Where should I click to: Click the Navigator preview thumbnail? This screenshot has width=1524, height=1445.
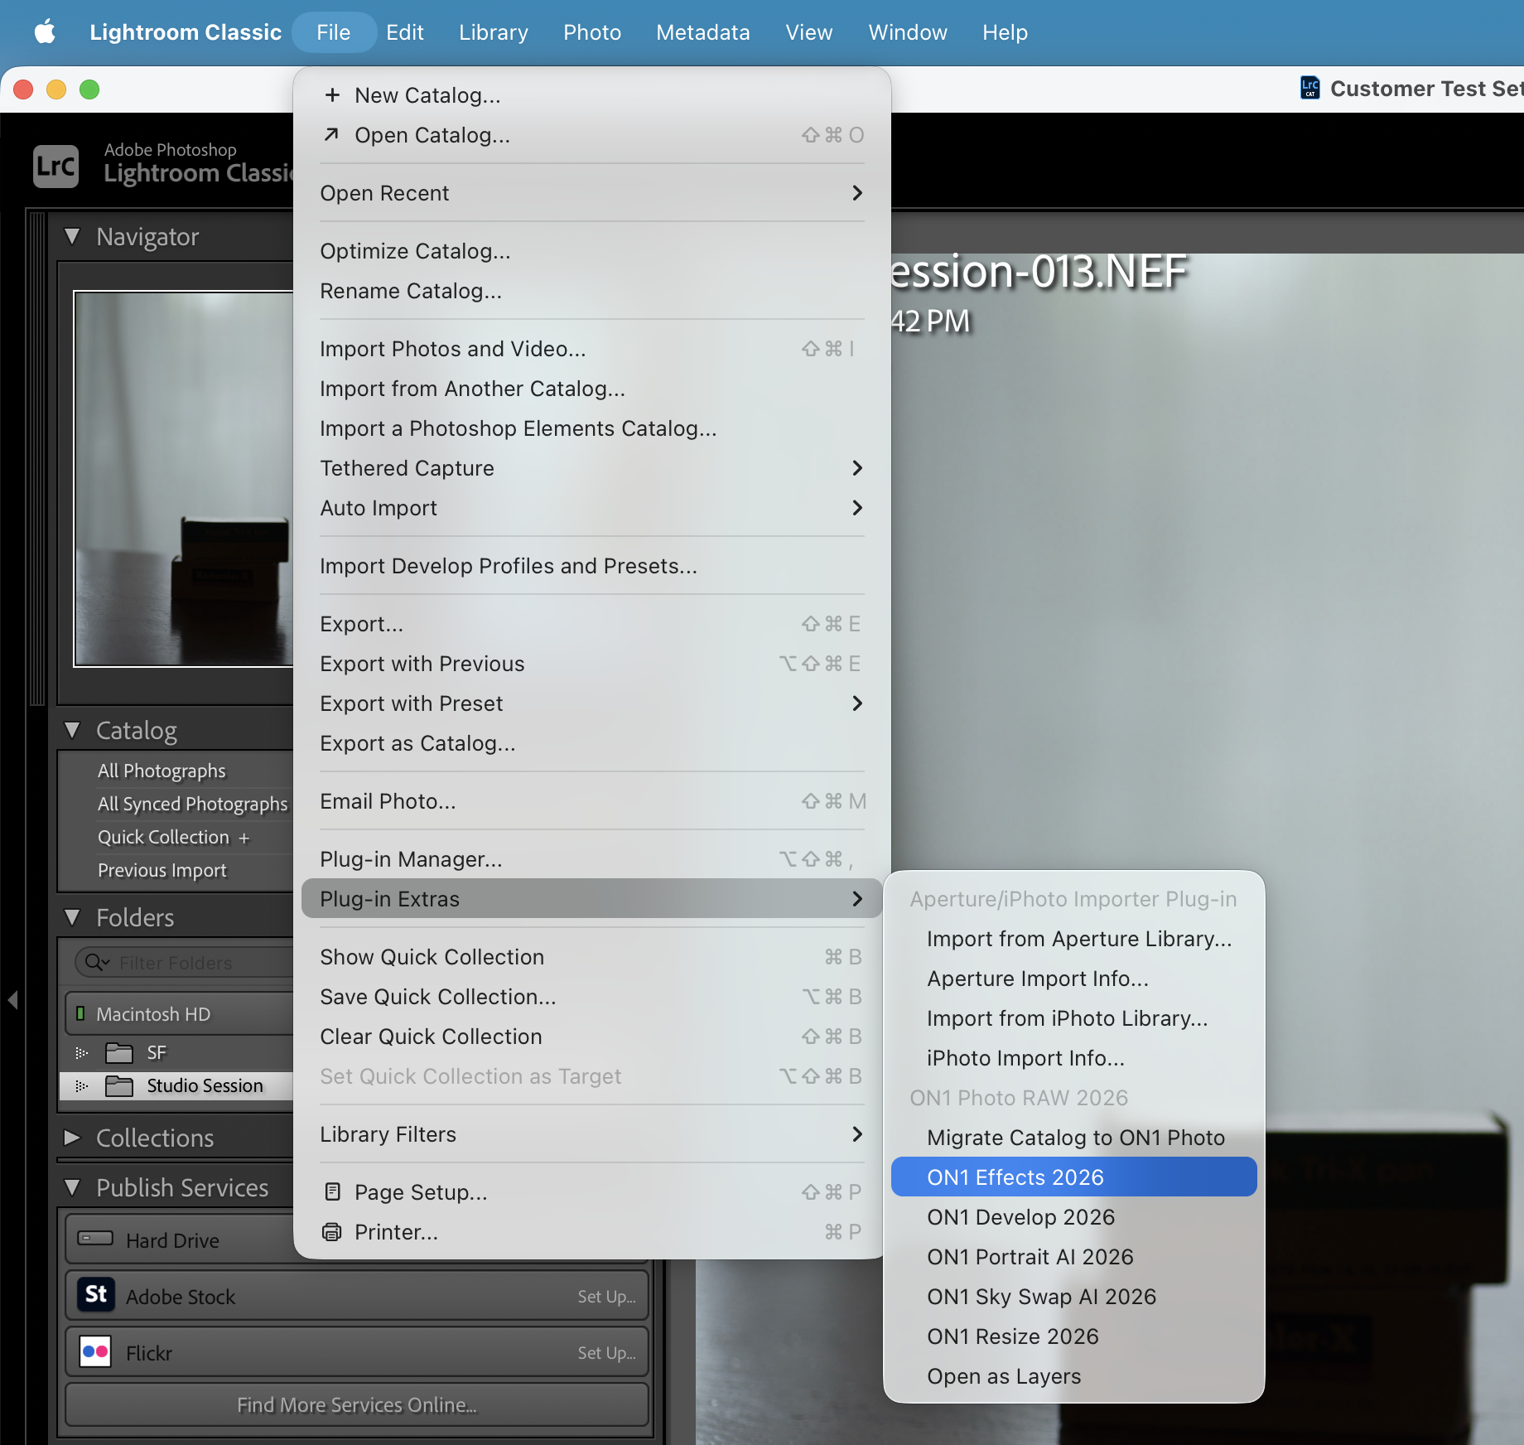click(x=183, y=478)
